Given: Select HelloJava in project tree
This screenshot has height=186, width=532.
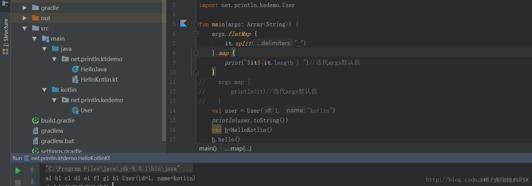Looking at the screenshot, I should click(93, 69).
